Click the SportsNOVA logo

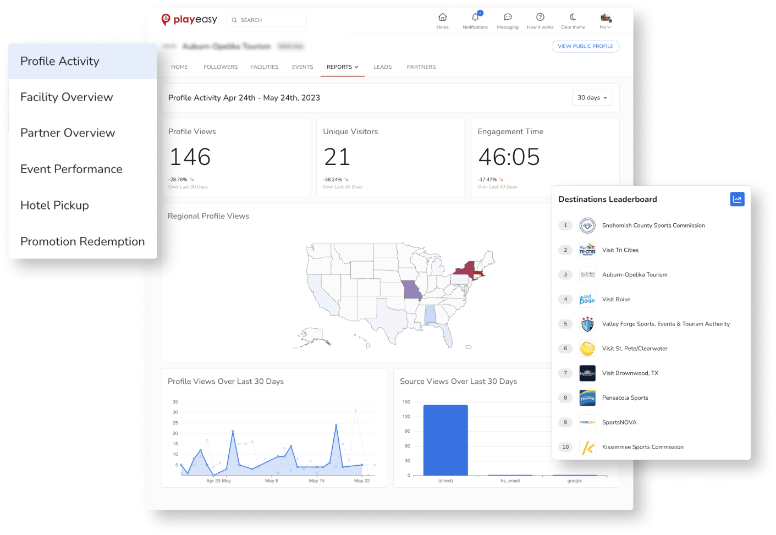pos(587,422)
